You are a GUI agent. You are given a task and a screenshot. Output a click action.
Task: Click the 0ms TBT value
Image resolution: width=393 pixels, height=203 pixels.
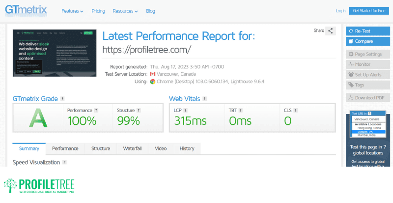(x=240, y=121)
